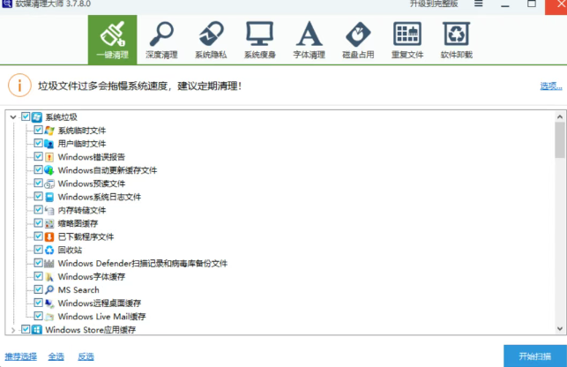Open the hamburger menu in title bar
The height and width of the screenshot is (367, 567).
pos(479,4)
